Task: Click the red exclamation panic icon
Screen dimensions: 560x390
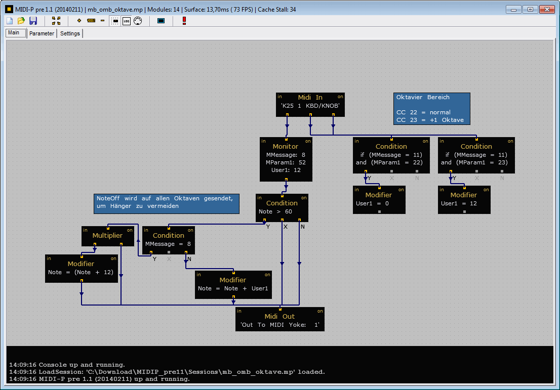Action: (184, 21)
